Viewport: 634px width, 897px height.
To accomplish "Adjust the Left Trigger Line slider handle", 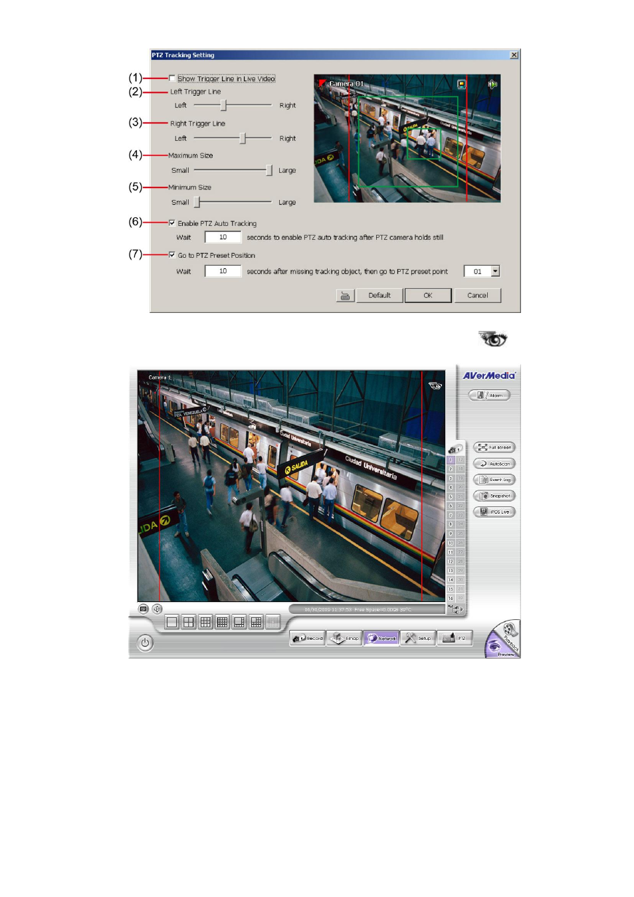I will click(x=223, y=105).
